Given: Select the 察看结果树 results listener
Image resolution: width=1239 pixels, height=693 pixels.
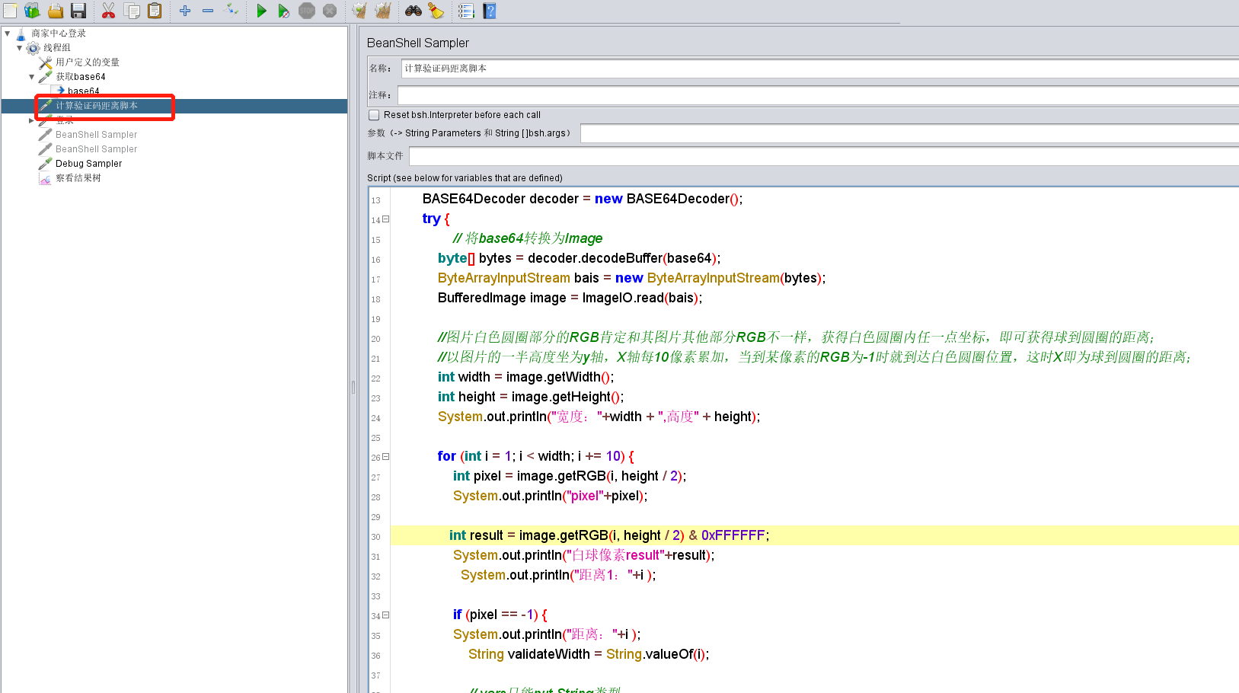Looking at the screenshot, I should click(77, 177).
